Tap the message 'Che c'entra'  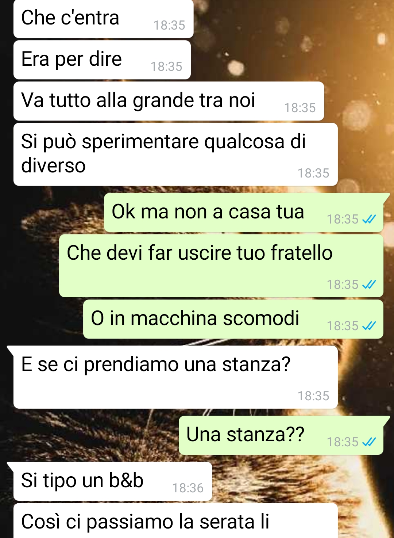pos(103,19)
